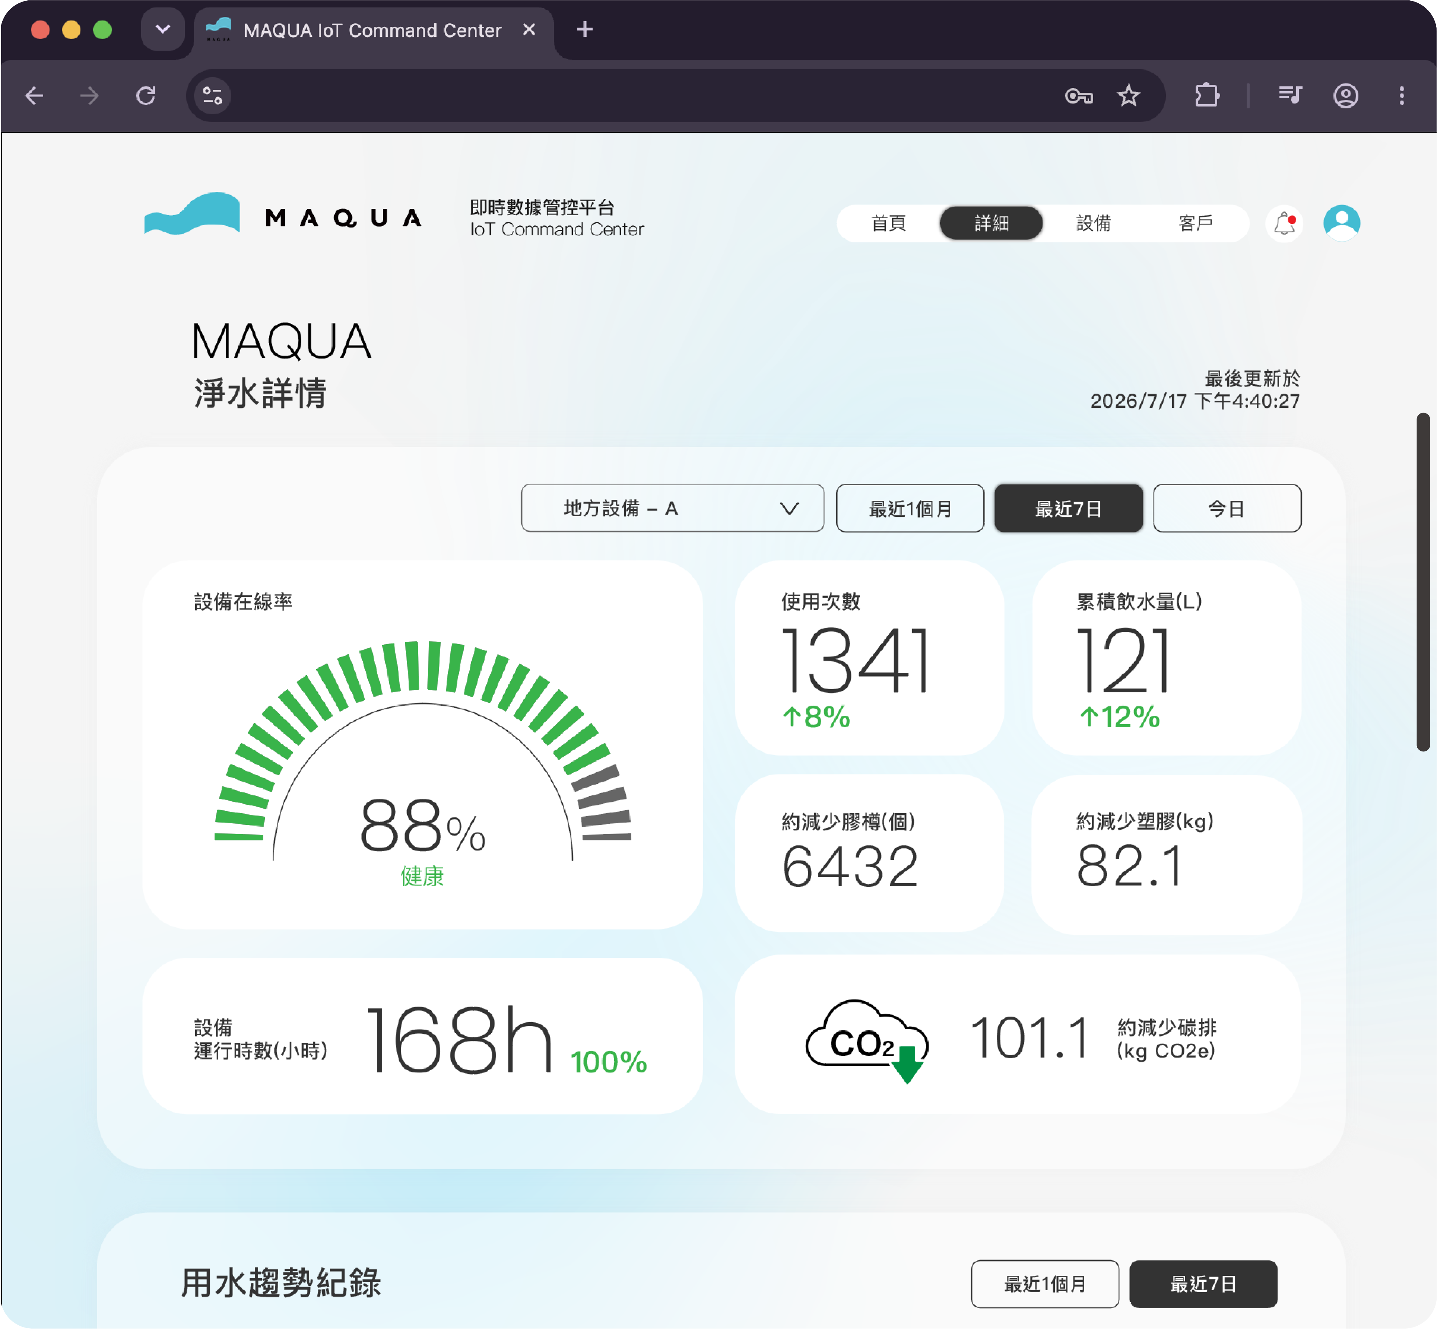Open the 地方設備 – A device dropdown

(672, 508)
